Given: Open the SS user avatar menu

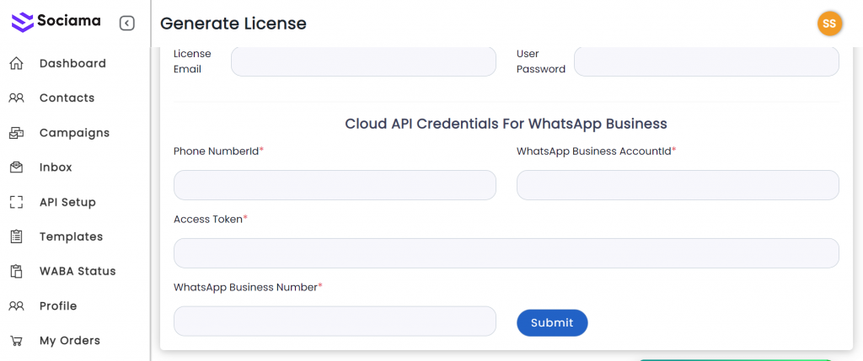Looking at the screenshot, I should [x=829, y=24].
